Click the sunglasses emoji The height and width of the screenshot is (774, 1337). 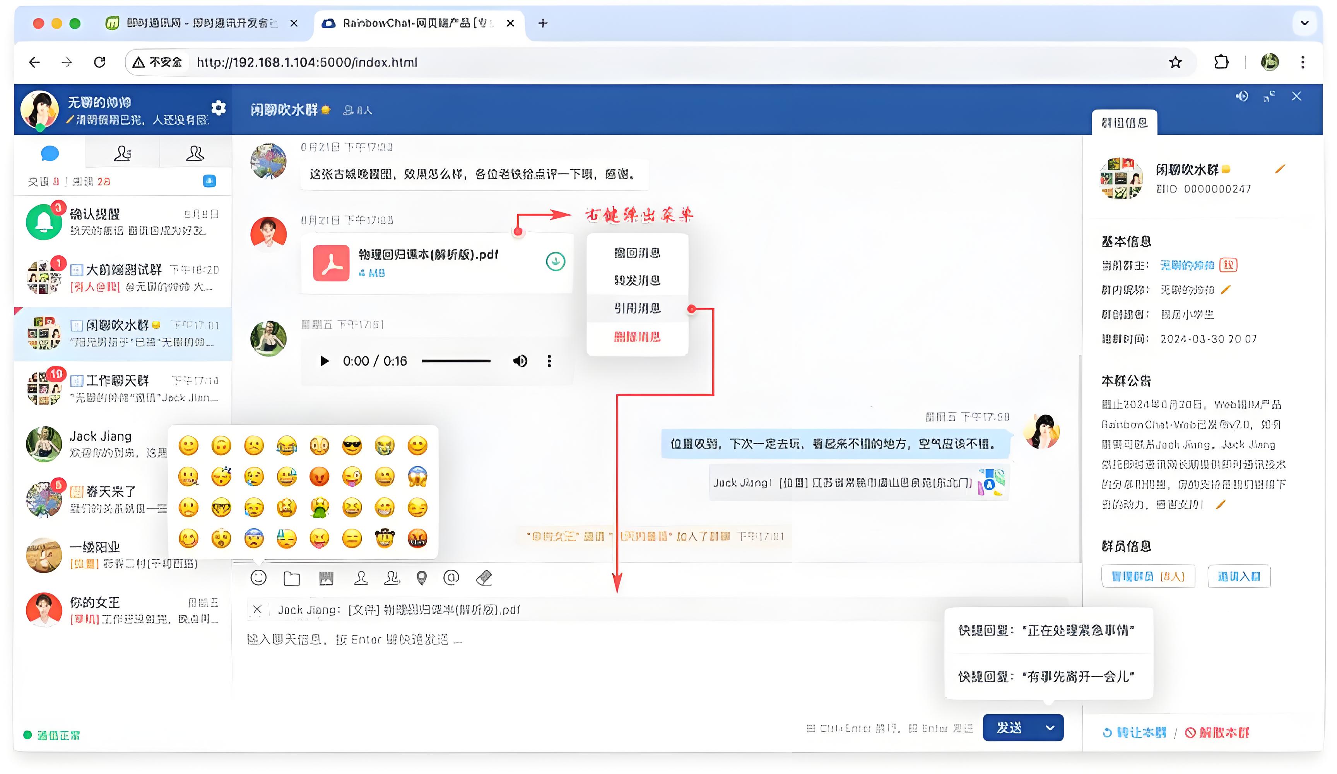[x=352, y=445]
